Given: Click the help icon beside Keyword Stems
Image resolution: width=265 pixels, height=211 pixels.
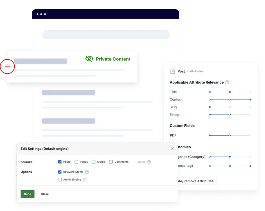Looking at the screenshot, I should (x=87, y=172).
